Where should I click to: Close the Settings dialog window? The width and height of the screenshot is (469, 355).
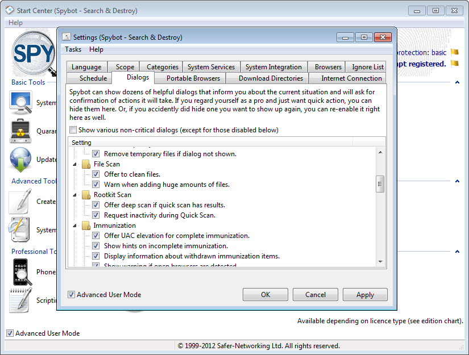383,37
